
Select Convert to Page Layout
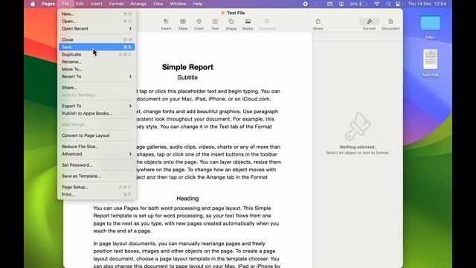(97, 135)
